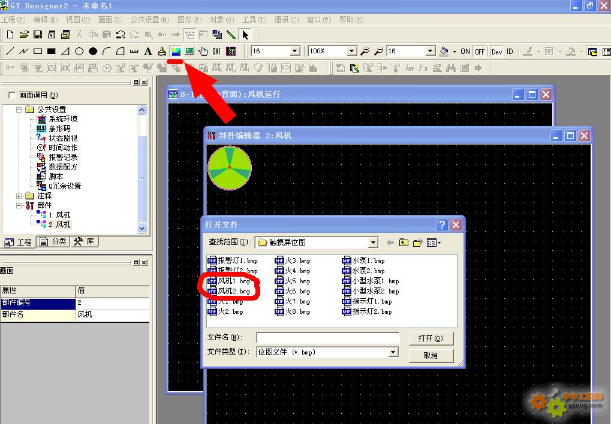
Task: Select the arrow pointer tool
Action: click(x=245, y=35)
